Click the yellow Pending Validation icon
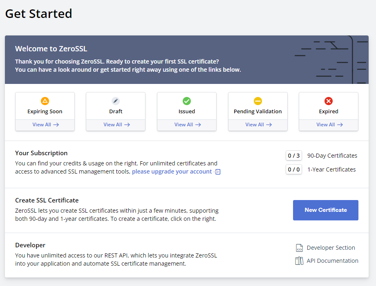 (x=258, y=101)
